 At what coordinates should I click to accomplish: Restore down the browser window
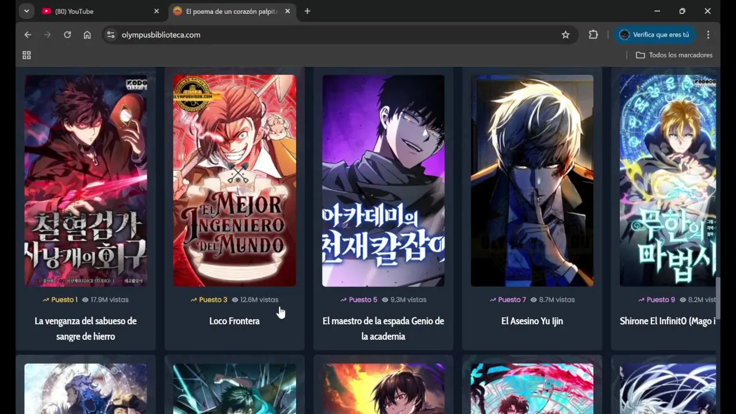click(x=683, y=11)
